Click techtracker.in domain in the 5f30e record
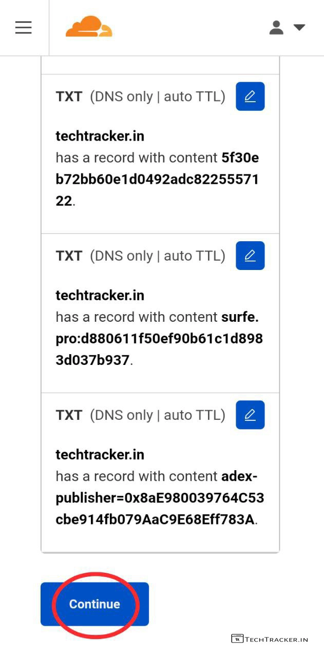Viewport: 324px width, 657px height. [x=100, y=136]
